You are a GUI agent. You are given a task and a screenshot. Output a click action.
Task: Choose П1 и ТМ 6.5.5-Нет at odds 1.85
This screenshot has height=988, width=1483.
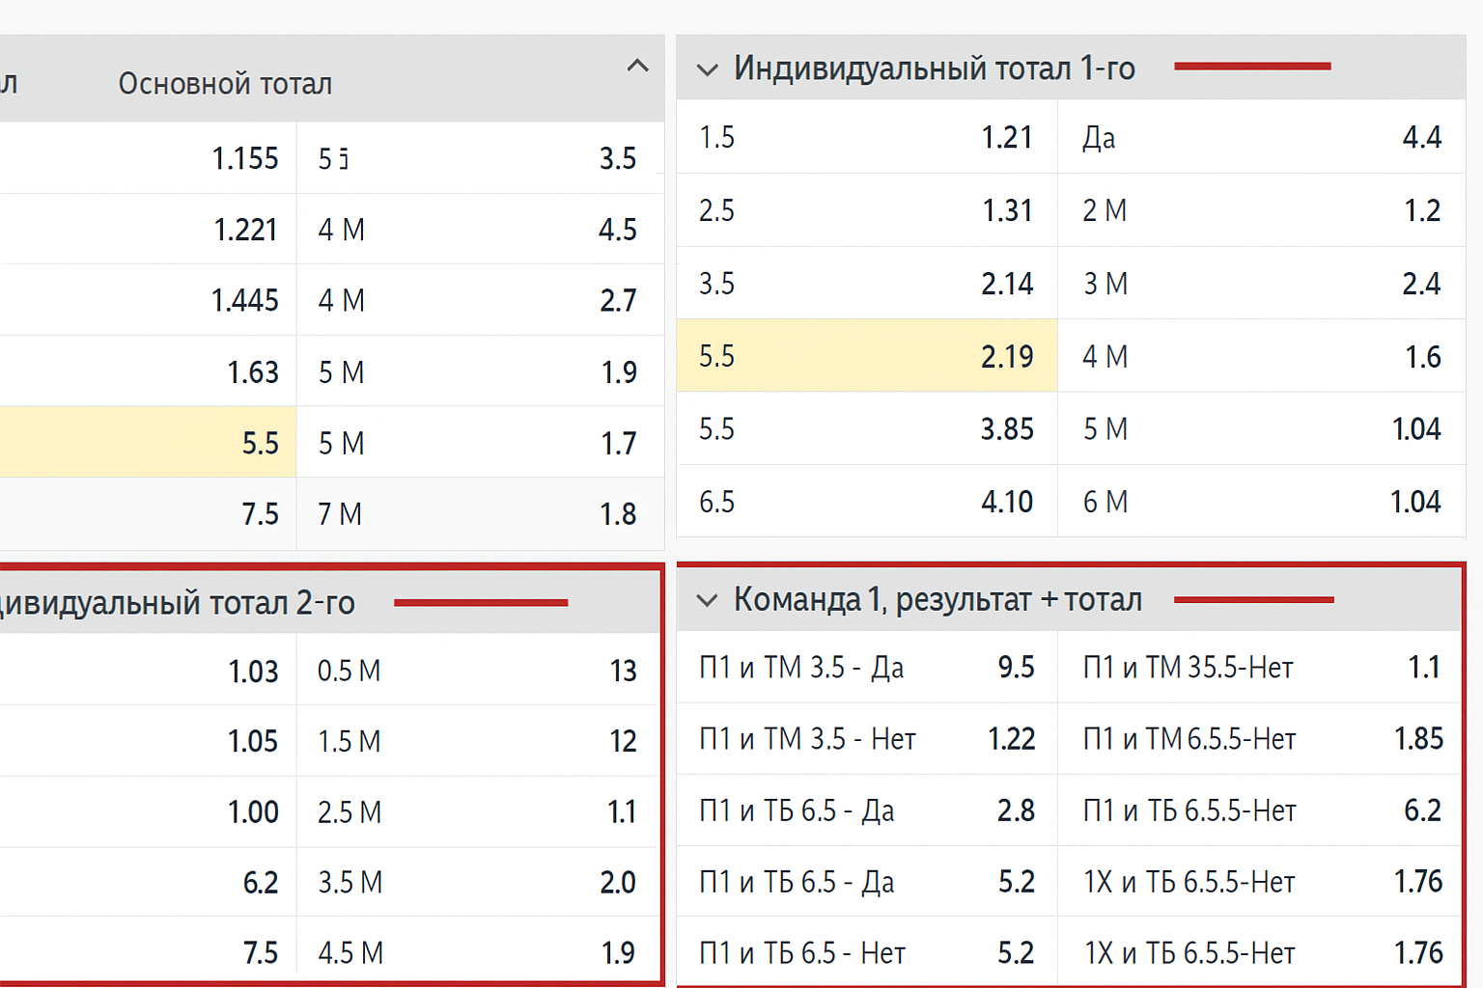pyautogui.click(x=1260, y=739)
